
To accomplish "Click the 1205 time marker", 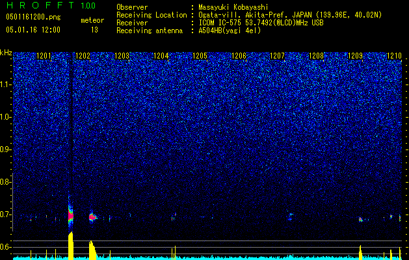I will [200, 56].
